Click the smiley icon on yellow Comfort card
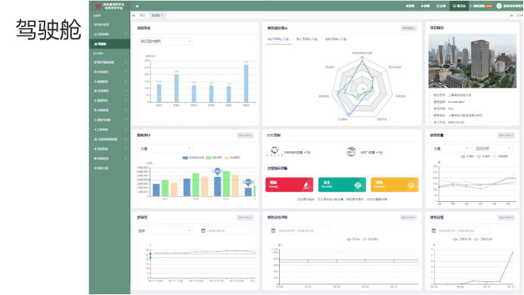Image resolution: width=524 pixels, height=295 pixels. [x=411, y=185]
